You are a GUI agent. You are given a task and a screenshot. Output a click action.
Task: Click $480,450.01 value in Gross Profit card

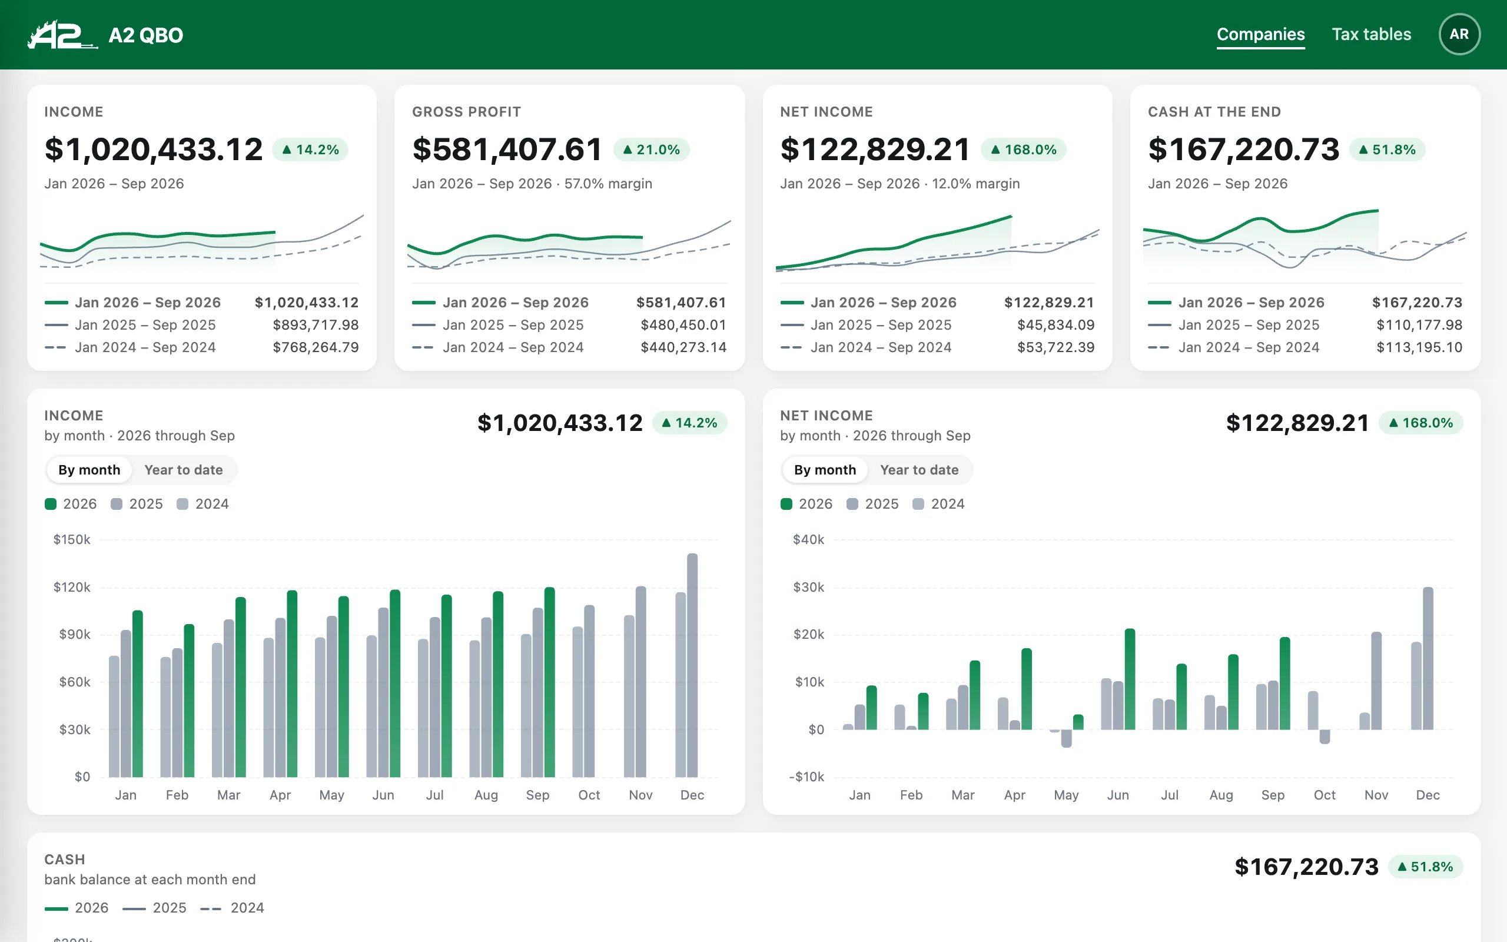[x=684, y=325]
